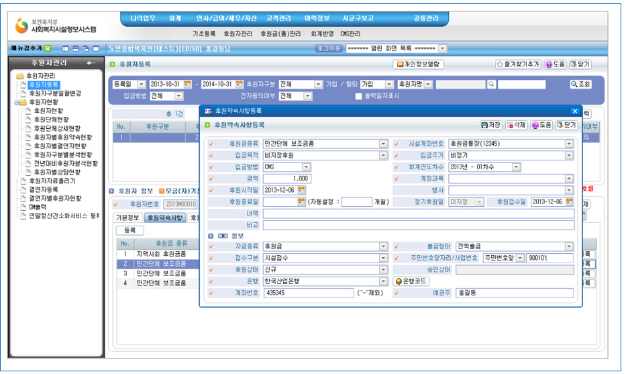
Task: Click 내역 input field in dialog
Action: (x=419, y=214)
